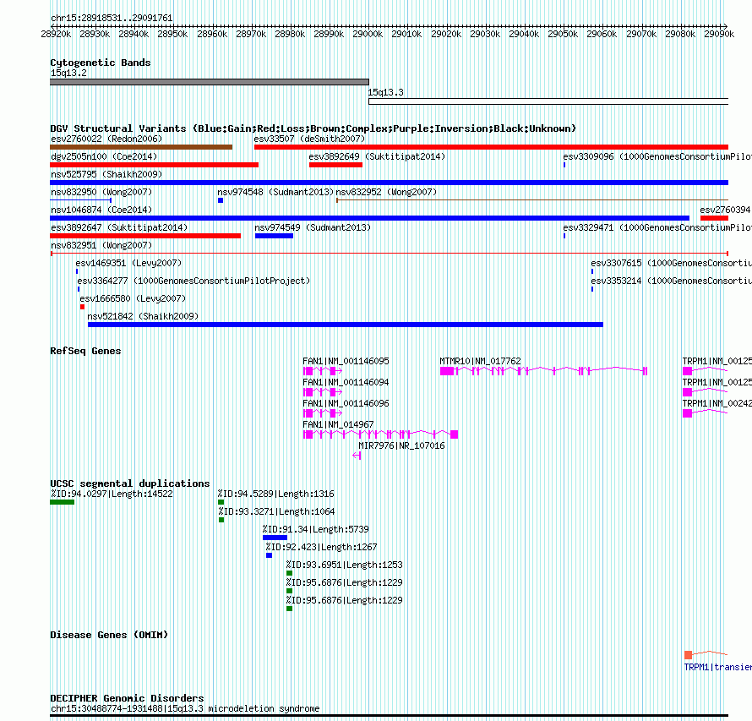Click the 15q13.2 cytogenetic band bar

click(x=209, y=82)
